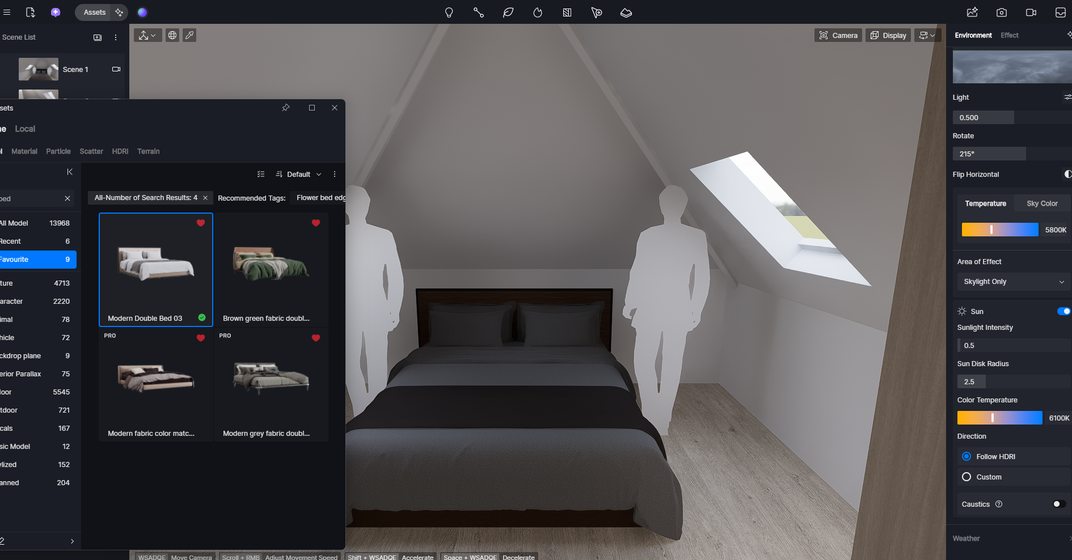
Task: Toggle the Sun switch off
Action: pos(1063,311)
